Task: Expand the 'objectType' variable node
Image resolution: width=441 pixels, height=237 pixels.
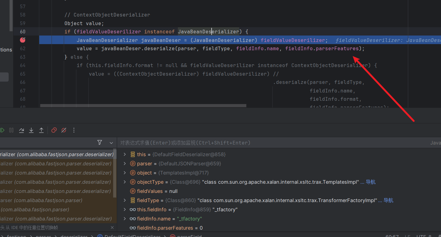Action: pyautogui.click(x=125, y=182)
